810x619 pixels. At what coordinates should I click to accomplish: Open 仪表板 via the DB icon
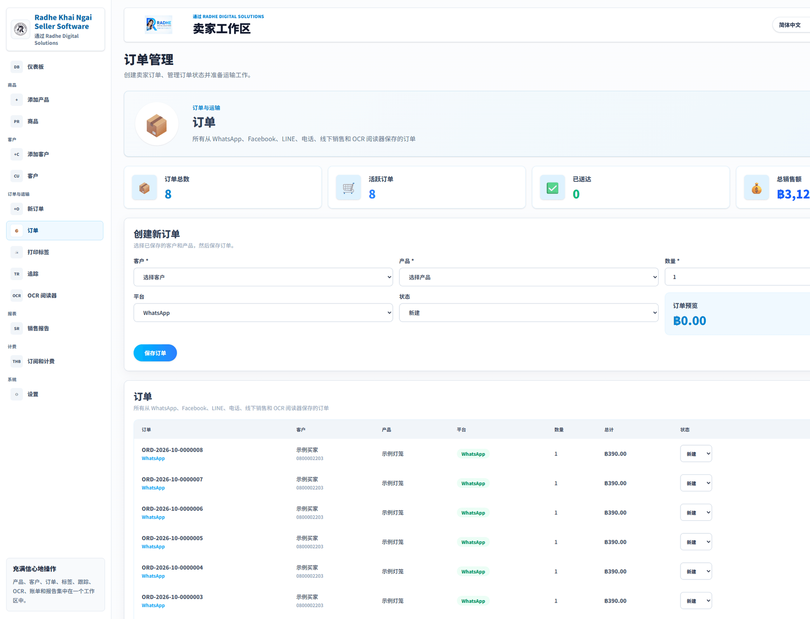[16, 67]
